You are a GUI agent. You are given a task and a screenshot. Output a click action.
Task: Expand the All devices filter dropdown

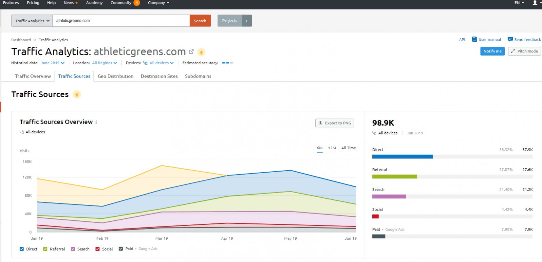point(162,63)
